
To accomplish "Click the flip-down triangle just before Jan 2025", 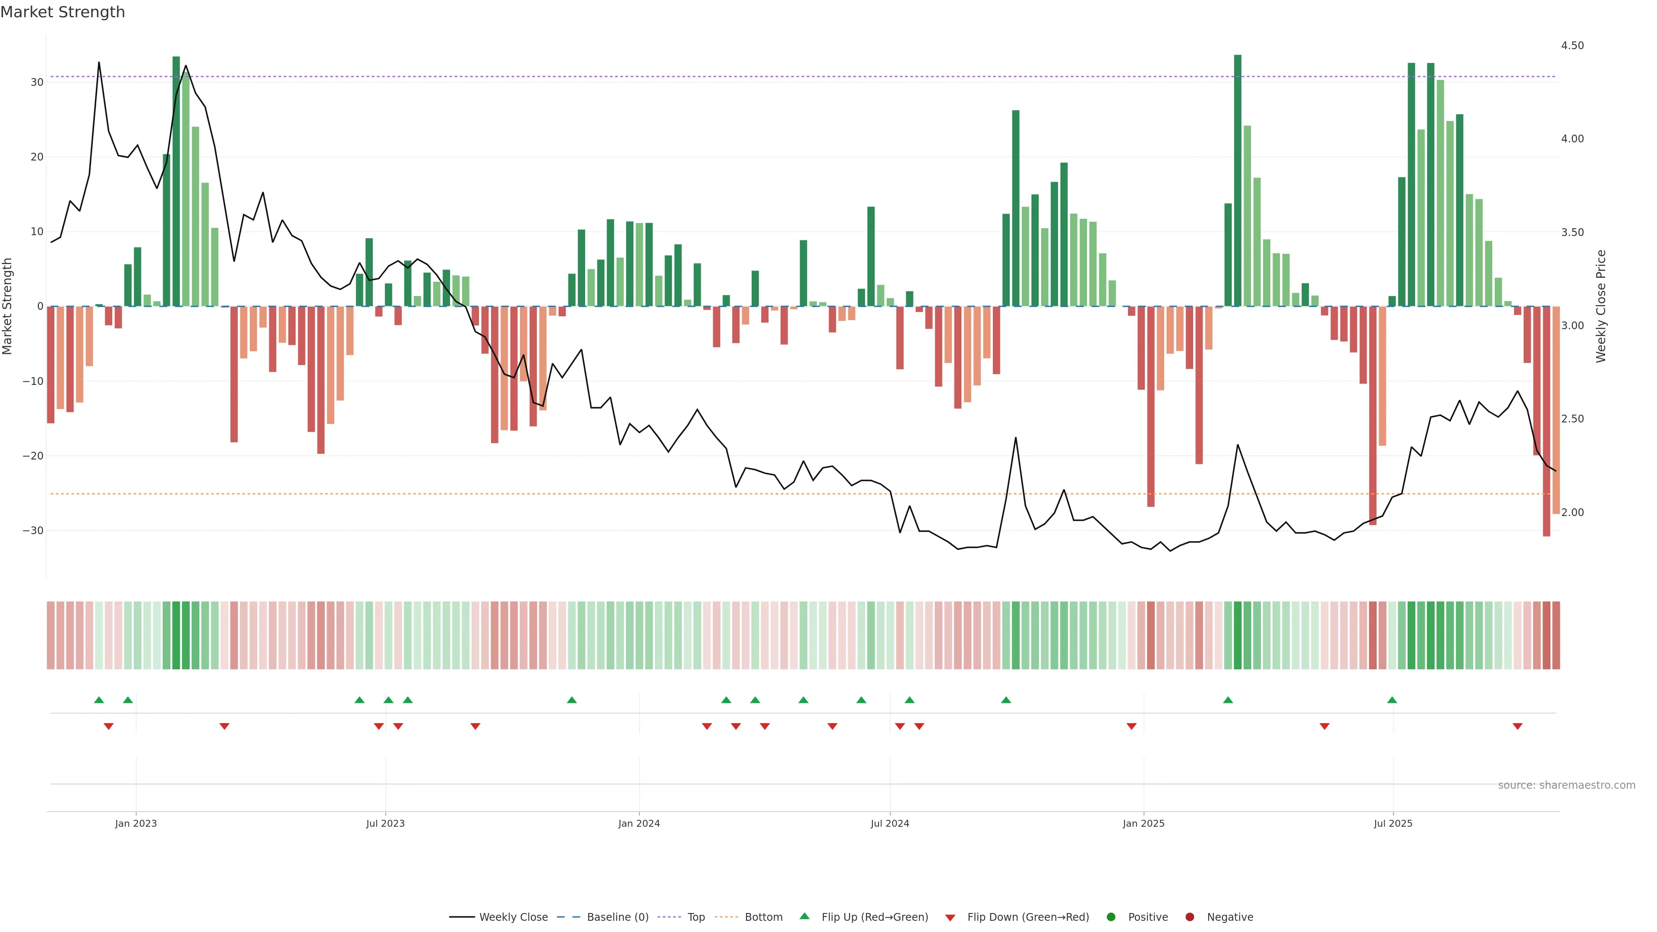I will point(1131,726).
